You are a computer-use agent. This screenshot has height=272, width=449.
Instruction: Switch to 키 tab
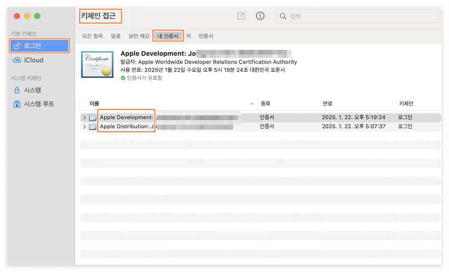coord(188,36)
